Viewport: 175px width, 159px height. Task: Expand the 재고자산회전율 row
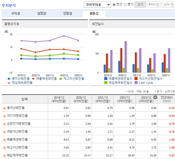(x=4, y=148)
